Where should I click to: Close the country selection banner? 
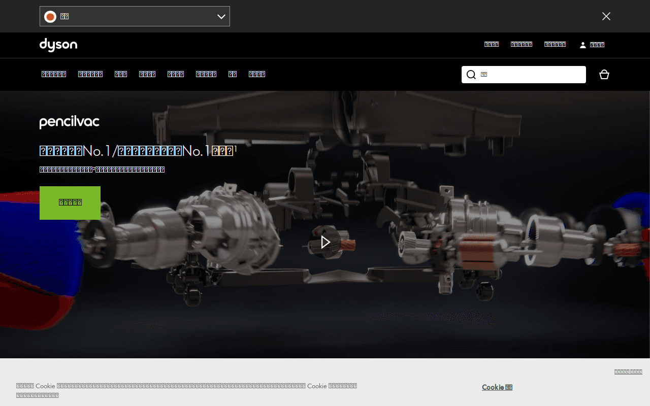pos(606,16)
